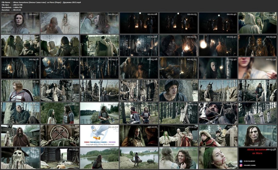Click the 00:08:33 timestamp label
This screenshot has width=278, height=170.
[73, 104]
